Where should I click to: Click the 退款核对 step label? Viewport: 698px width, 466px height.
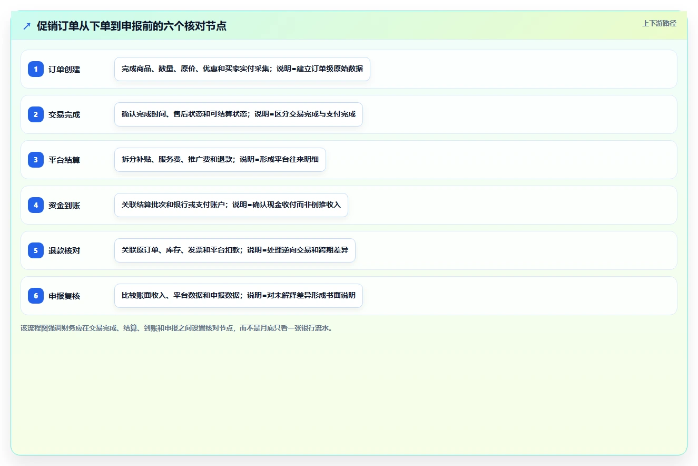[64, 250]
